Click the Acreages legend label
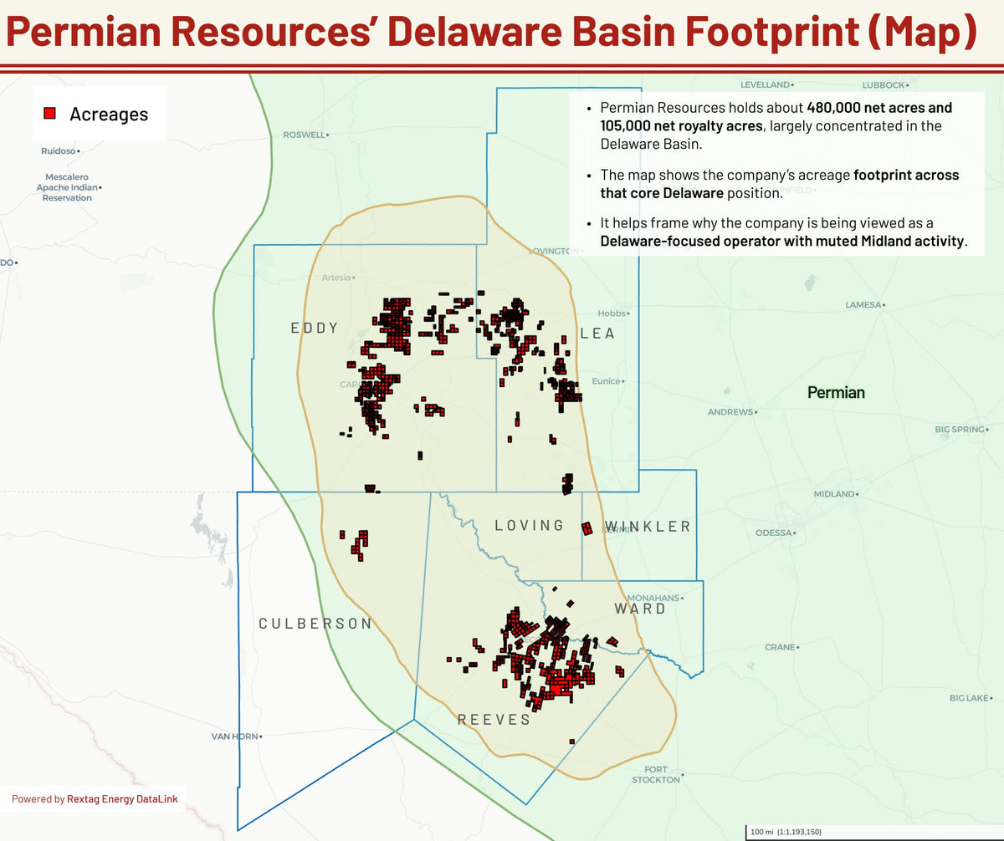This screenshot has height=841, width=1004. pyautogui.click(x=109, y=115)
